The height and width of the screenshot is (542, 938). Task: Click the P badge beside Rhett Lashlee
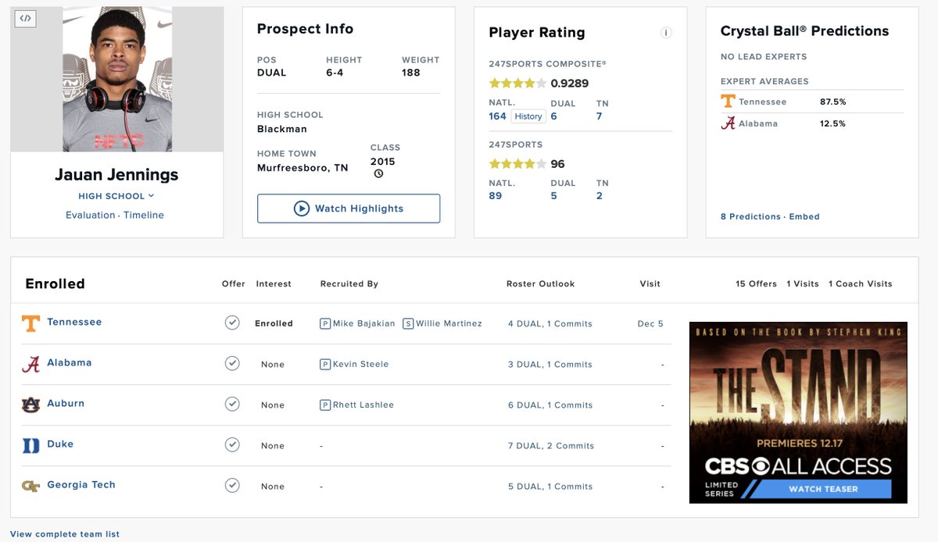coord(325,405)
